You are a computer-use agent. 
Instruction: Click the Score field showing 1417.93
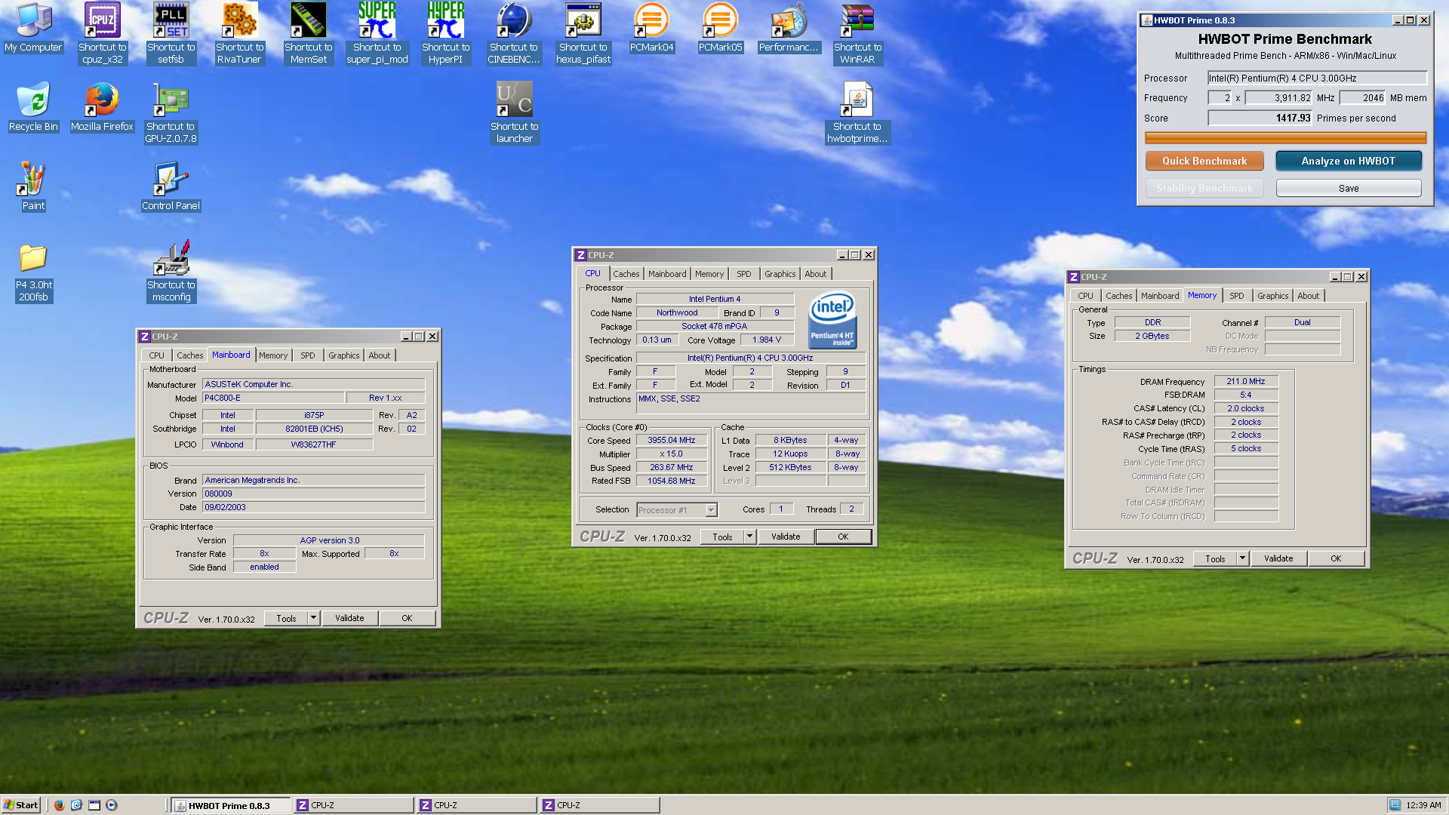pyautogui.click(x=1260, y=118)
